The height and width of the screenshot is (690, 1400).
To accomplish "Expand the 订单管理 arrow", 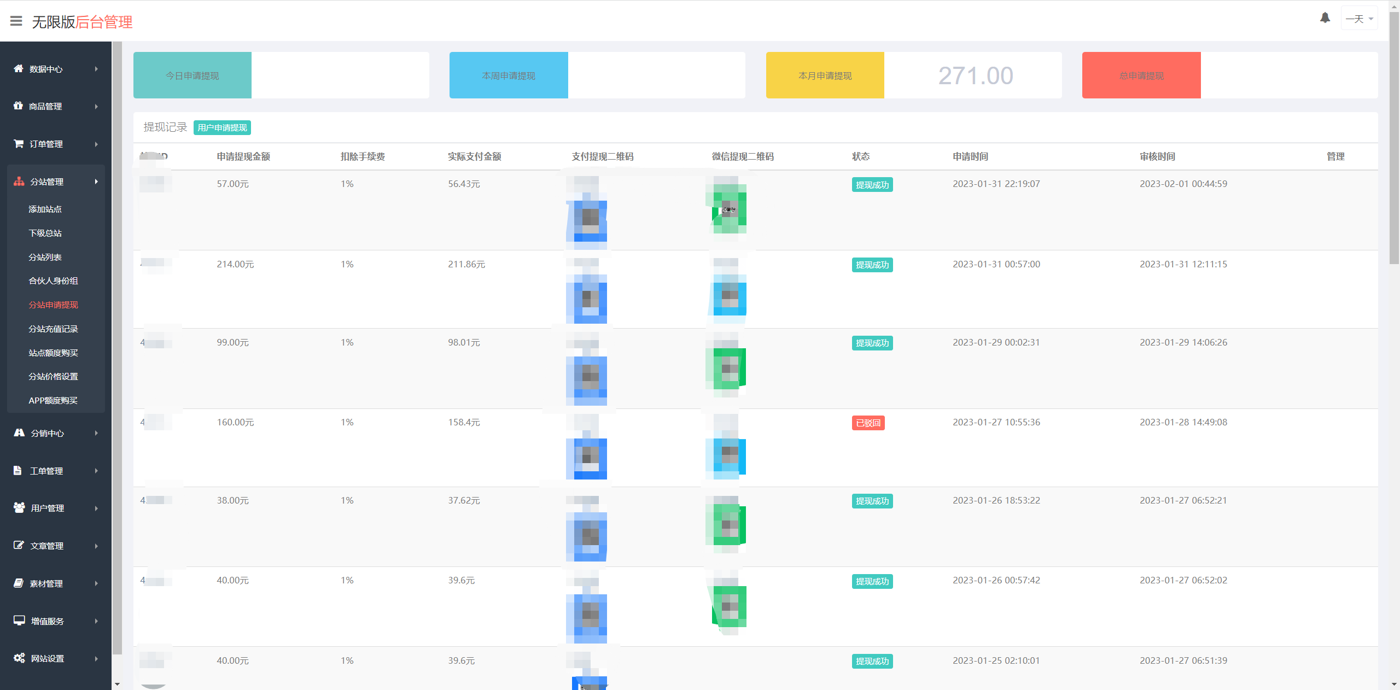I will (96, 144).
